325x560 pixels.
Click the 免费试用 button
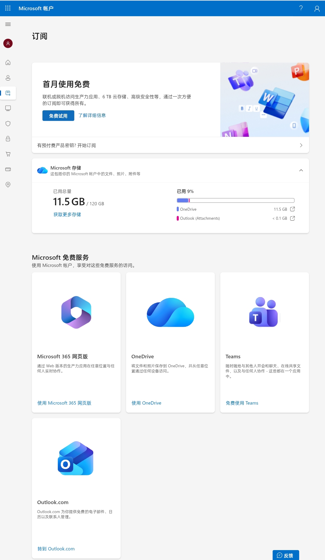click(58, 116)
